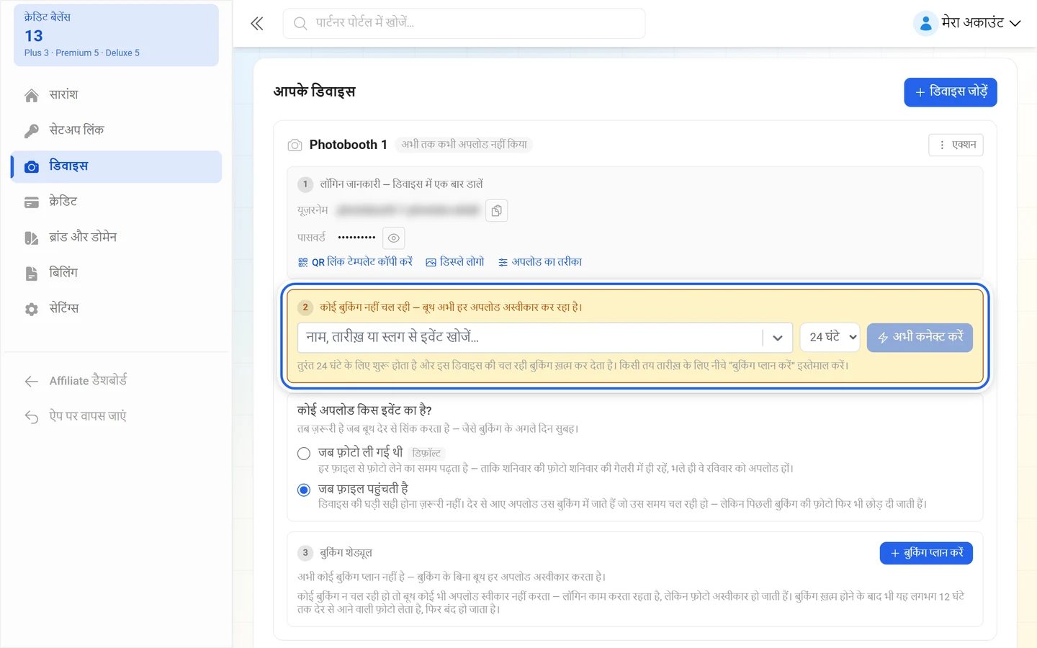
Task: Click the camera icon beside Photobooth 1
Action: pyautogui.click(x=295, y=145)
